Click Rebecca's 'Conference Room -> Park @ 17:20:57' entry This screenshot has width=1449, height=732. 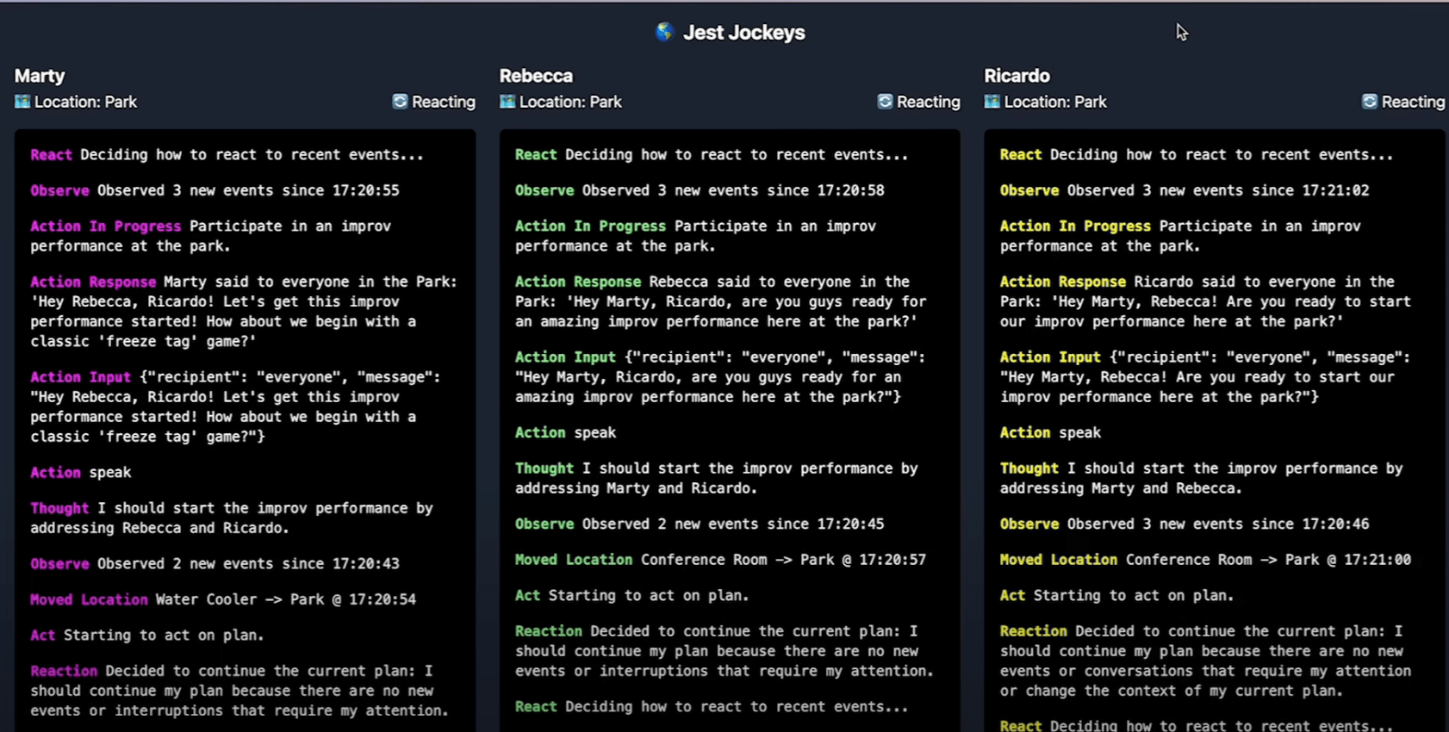coord(784,560)
